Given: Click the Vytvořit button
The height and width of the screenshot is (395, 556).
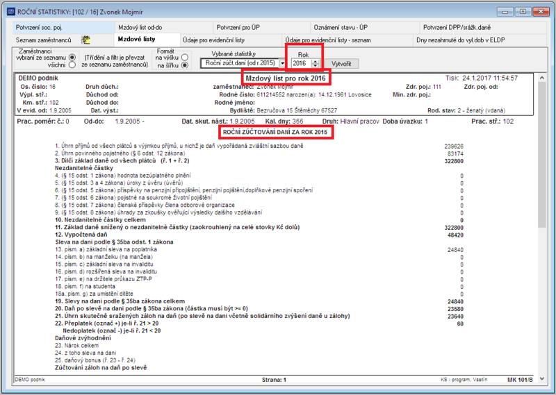Looking at the screenshot, I should 341,64.
